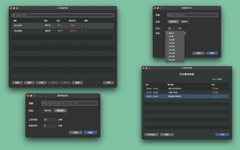
Task: Click the 工作时间 minutes field
Action: click(50, 120)
